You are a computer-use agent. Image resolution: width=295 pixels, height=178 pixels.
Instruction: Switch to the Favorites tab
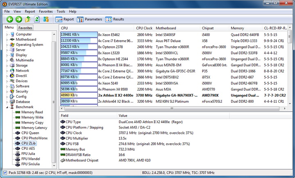click(x=25, y=28)
